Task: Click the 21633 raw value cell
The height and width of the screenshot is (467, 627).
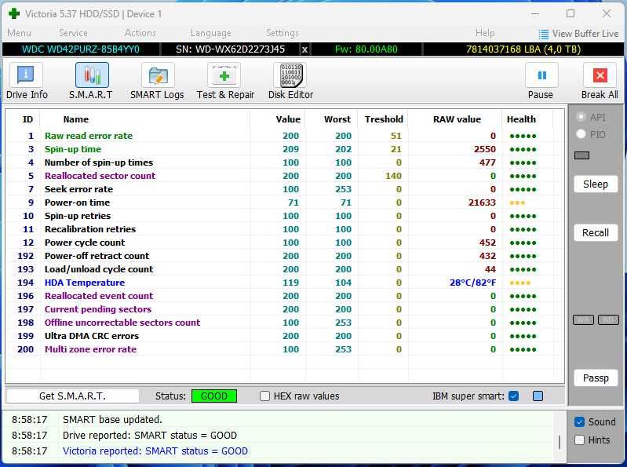Action: [x=482, y=202]
